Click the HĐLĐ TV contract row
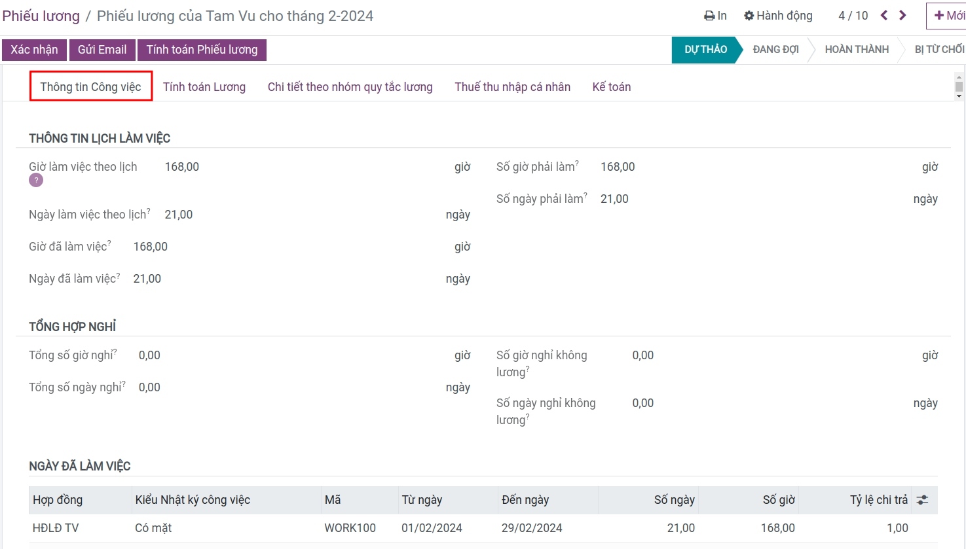The image size is (966, 549). 56,528
